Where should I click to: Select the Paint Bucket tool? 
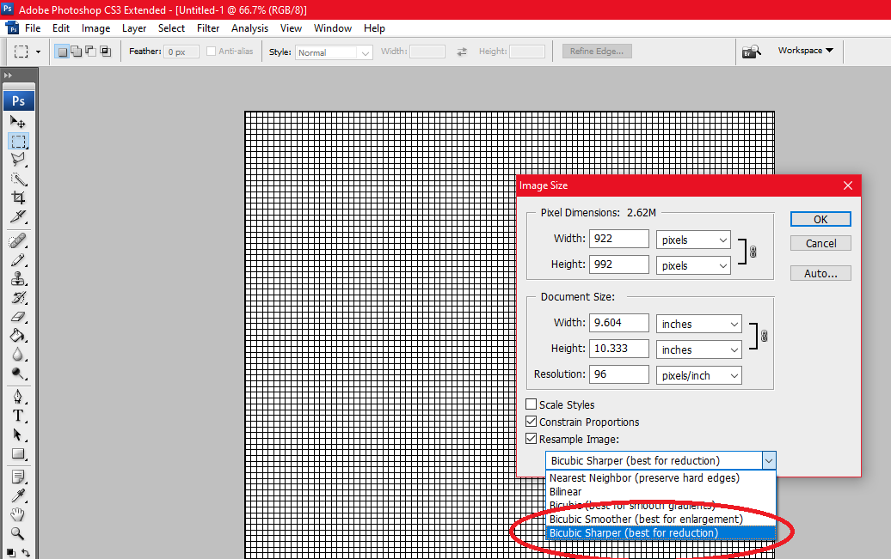tap(18, 336)
